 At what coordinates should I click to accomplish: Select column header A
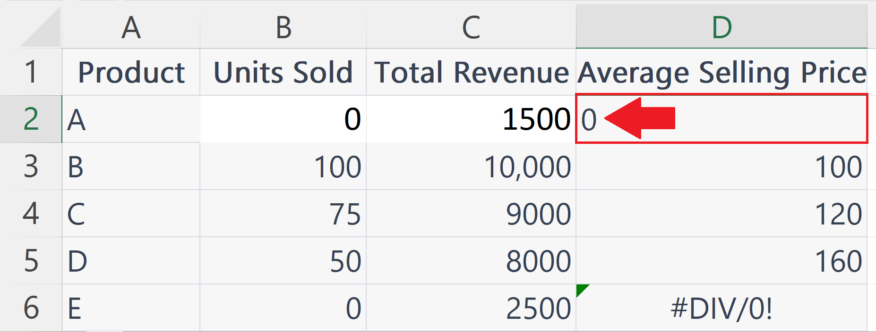[130, 26]
